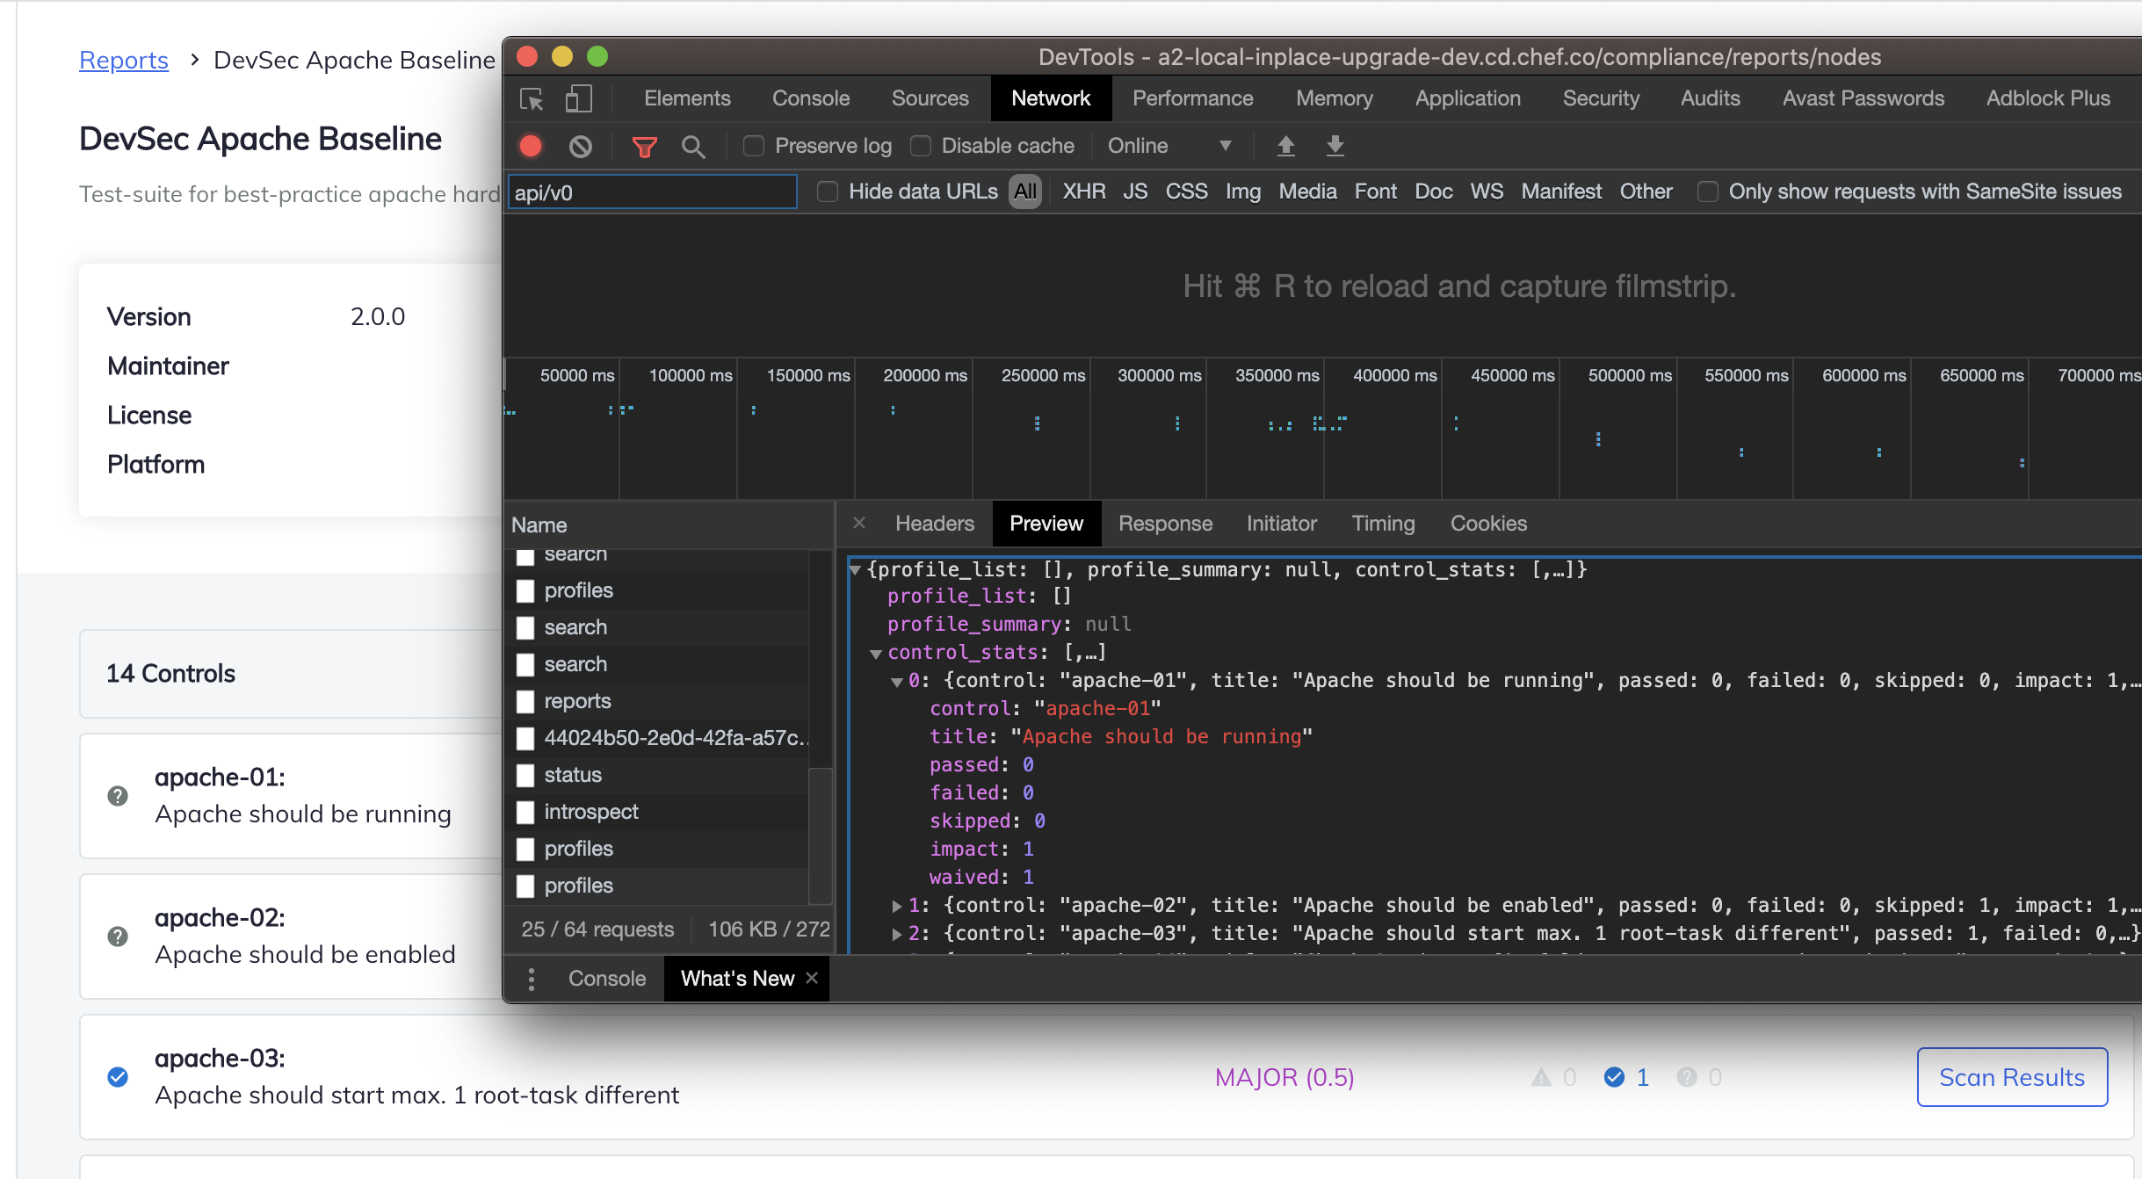Open the Reports breadcrumb link
The height and width of the screenshot is (1179, 2142).
pyautogui.click(x=123, y=60)
